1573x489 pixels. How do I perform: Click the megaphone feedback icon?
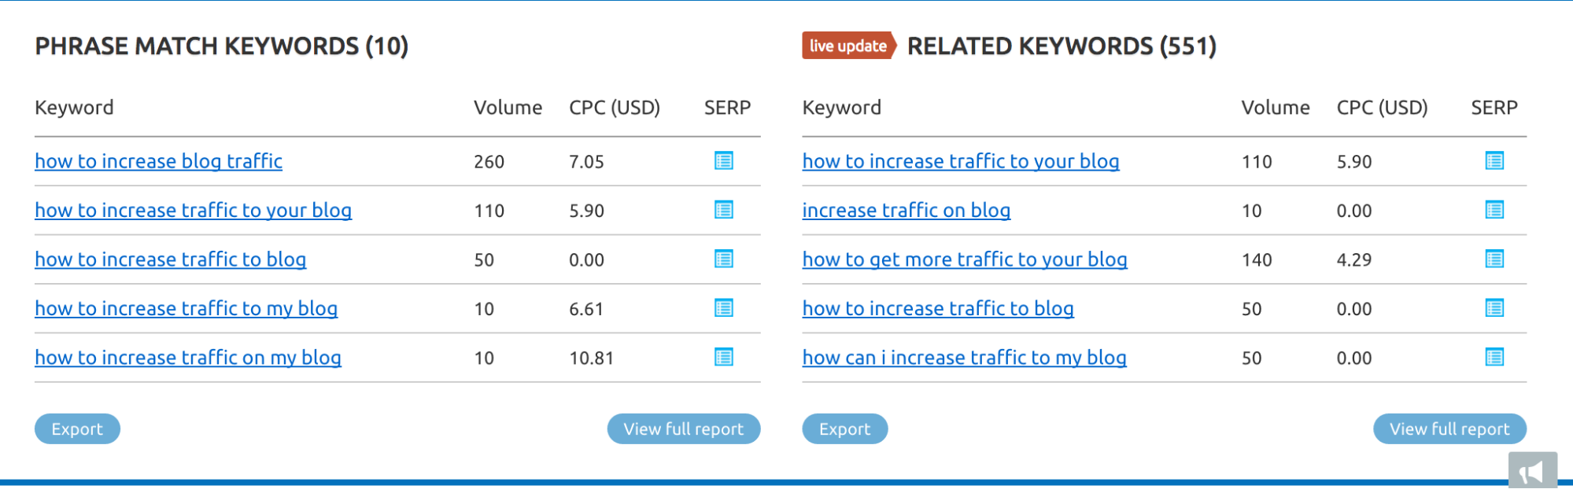point(1532,471)
